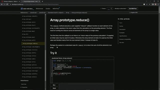
Task: Click the 'Standard built-in objects' breadcrumb
Action: 56,13
